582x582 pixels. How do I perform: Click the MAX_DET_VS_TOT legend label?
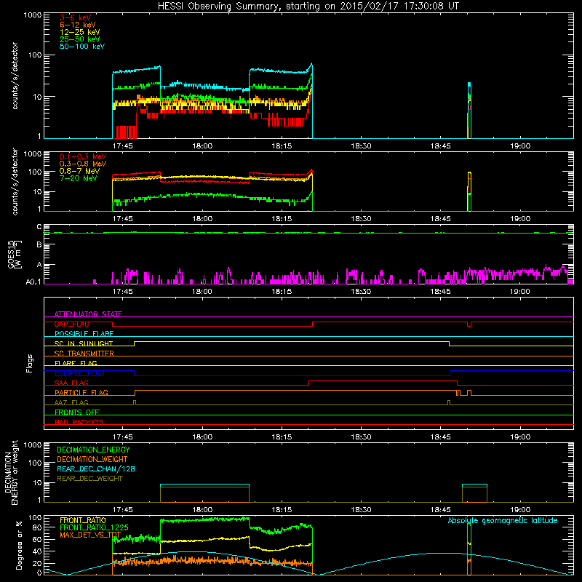pos(90,535)
